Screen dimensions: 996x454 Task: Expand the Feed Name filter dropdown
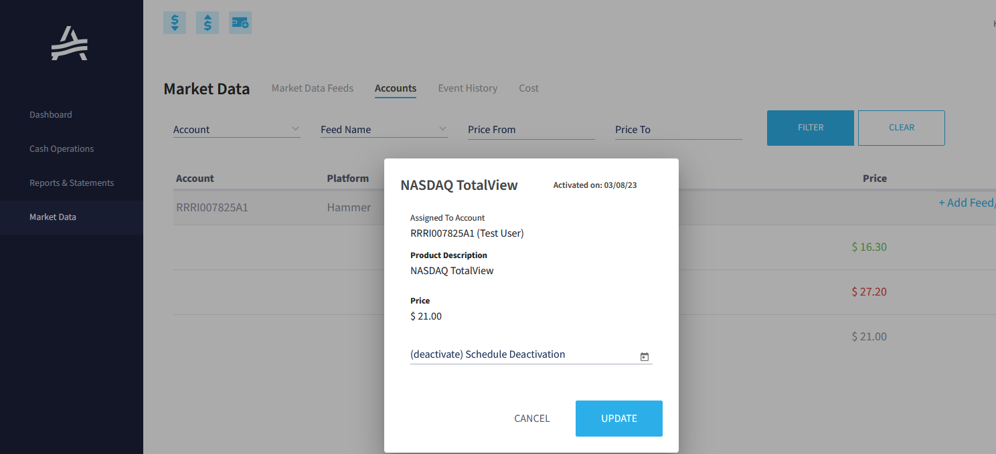click(x=384, y=129)
